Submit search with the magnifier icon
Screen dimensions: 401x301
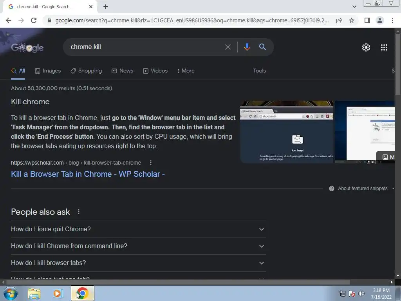[x=262, y=47]
